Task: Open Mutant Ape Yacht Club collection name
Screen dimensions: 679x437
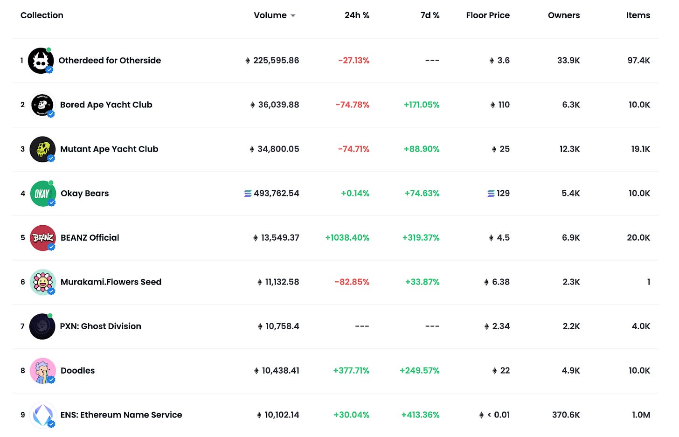Action: tap(109, 149)
